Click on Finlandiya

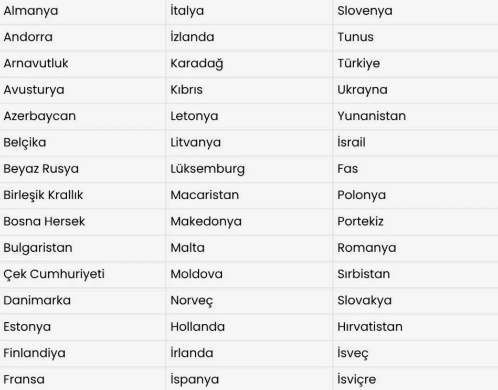35,353
